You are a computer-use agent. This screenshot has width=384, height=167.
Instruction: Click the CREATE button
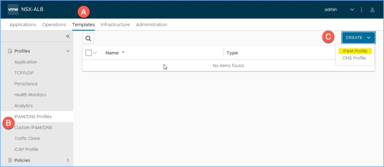coord(358,37)
